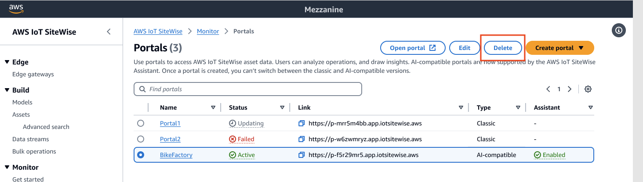Copy the BikeFactory link URL
The height and width of the screenshot is (182, 643).
pyautogui.click(x=302, y=155)
